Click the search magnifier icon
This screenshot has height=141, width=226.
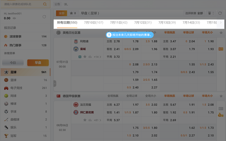click(45, 4)
